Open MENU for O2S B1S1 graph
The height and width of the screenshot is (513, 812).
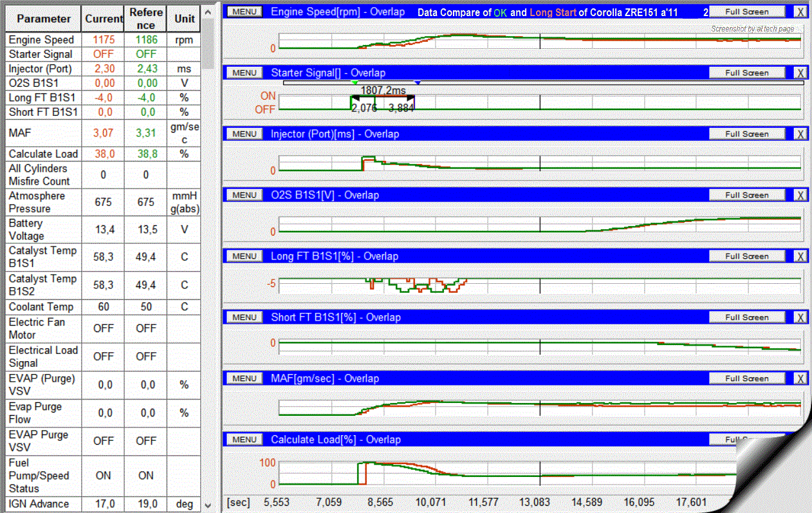pyautogui.click(x=245, y=195)
